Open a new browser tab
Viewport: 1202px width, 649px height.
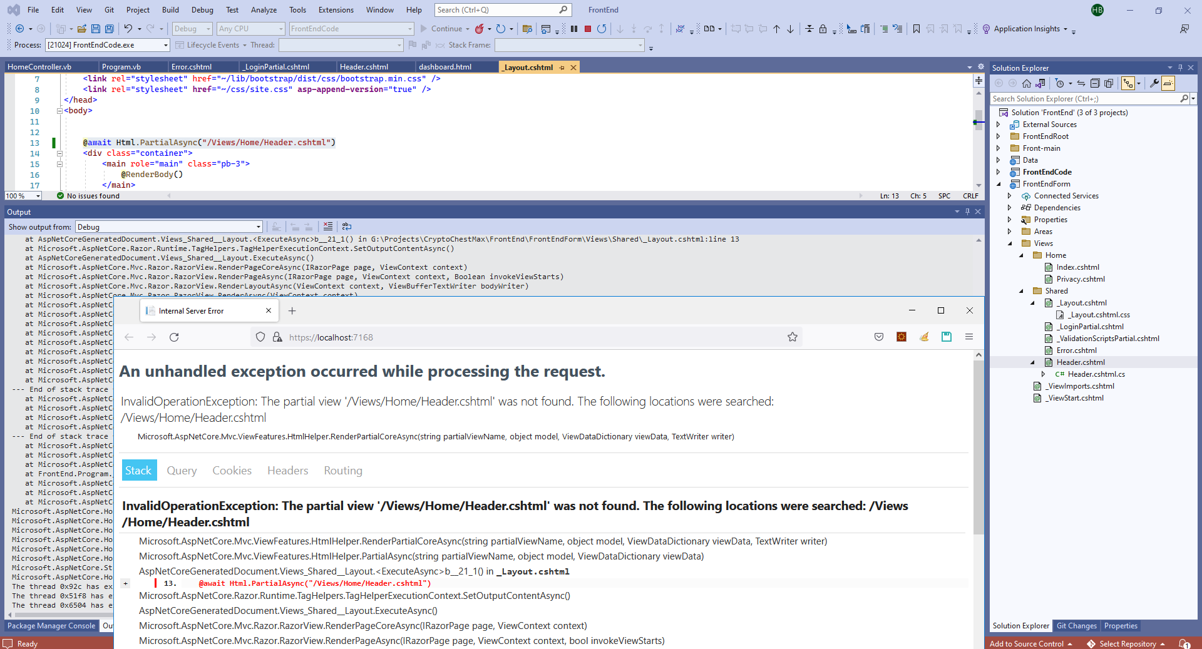tap(292, 311)
